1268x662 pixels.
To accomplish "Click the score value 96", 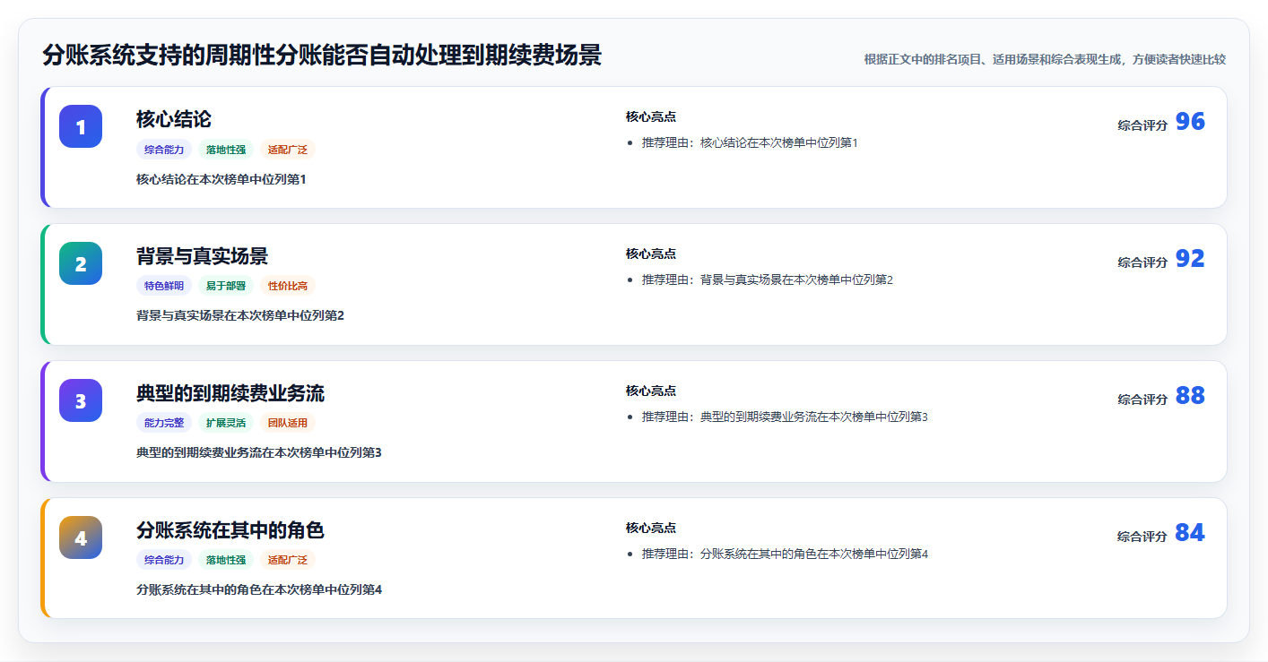I will point(1190,123).
